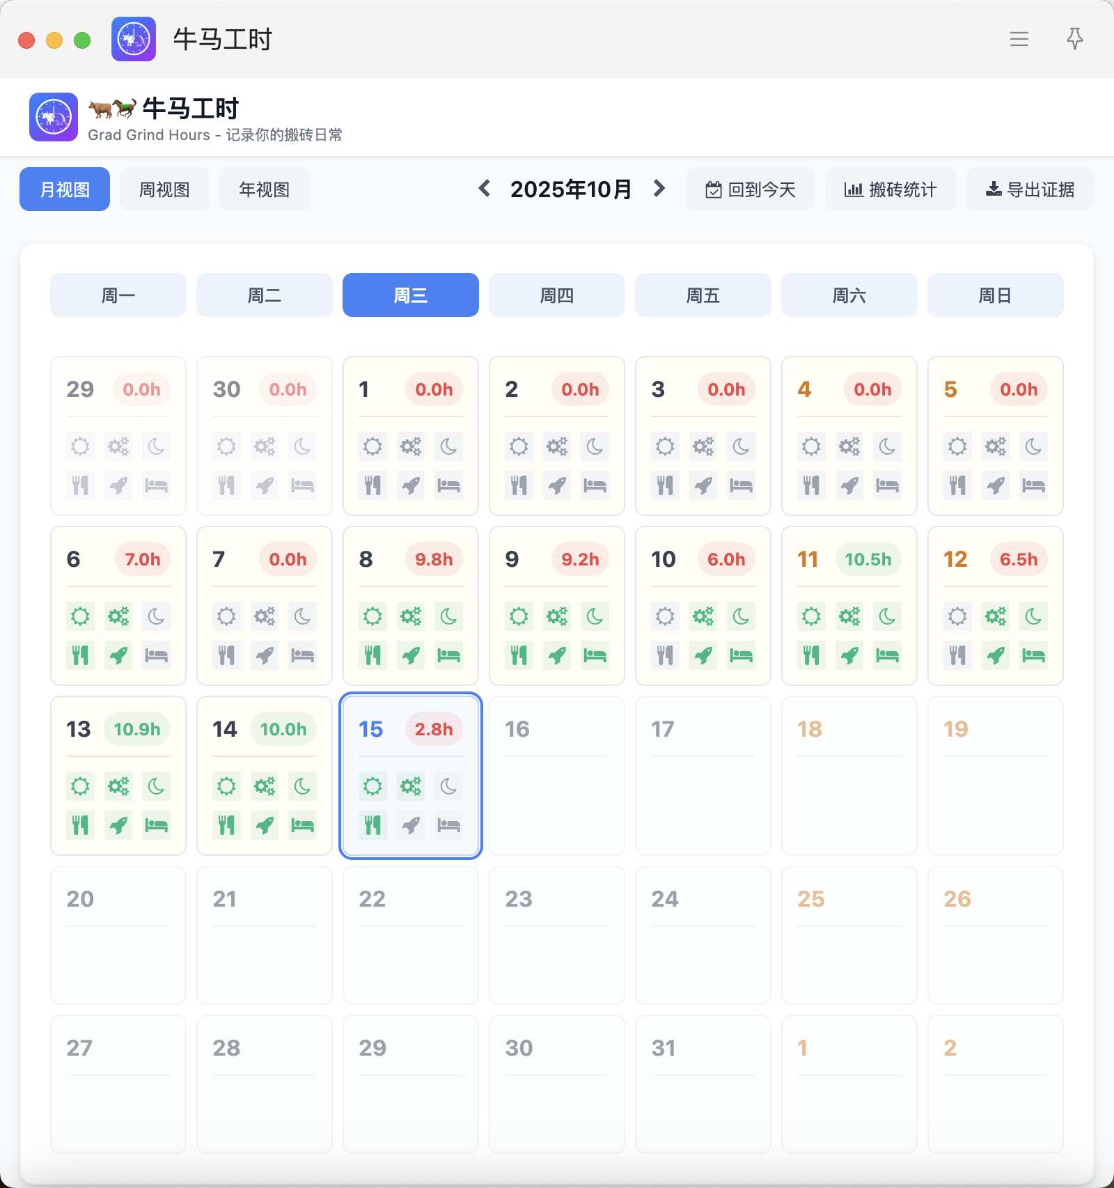Click the 7.0h badge on day 6
Image resolution: width=1114 pixels, height=1188 pixels.
[143, 559]
